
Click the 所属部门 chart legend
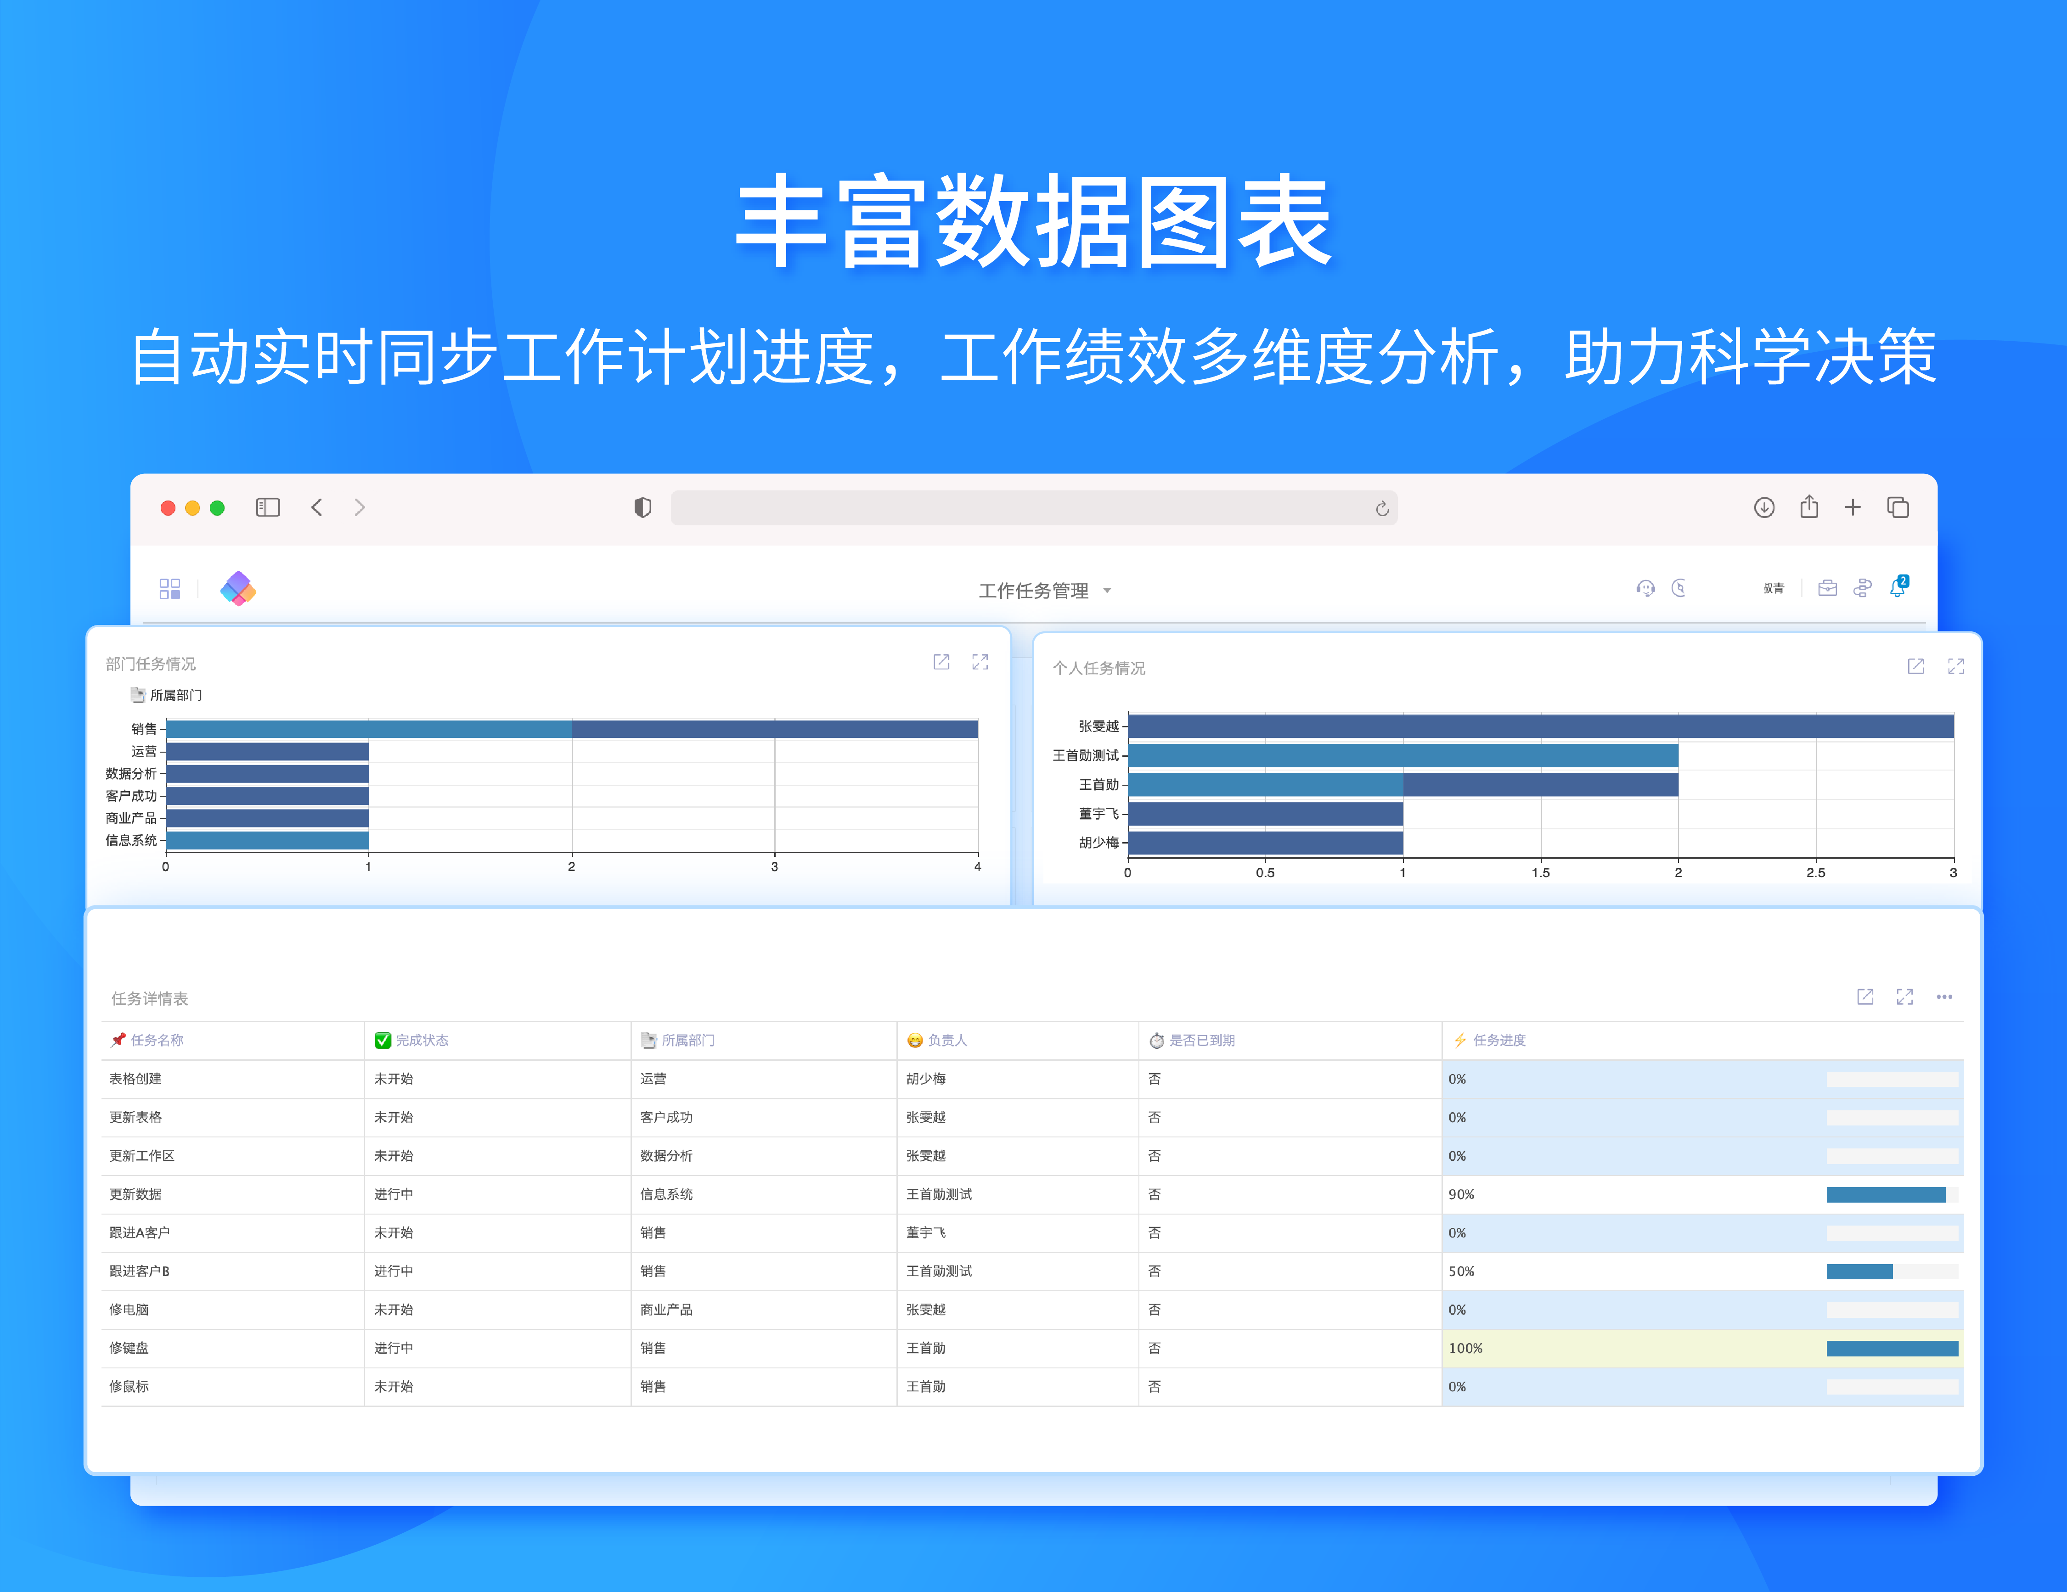pos(167,695)
